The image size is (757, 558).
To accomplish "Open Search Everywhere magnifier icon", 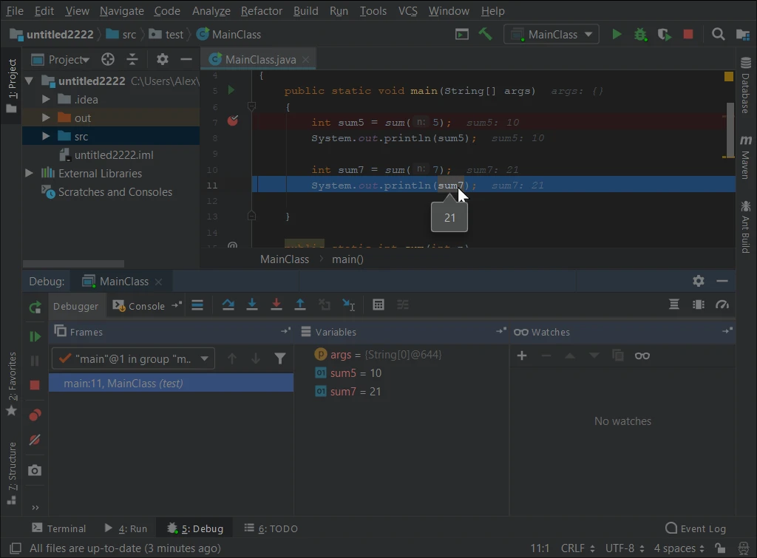I will 718,34.
